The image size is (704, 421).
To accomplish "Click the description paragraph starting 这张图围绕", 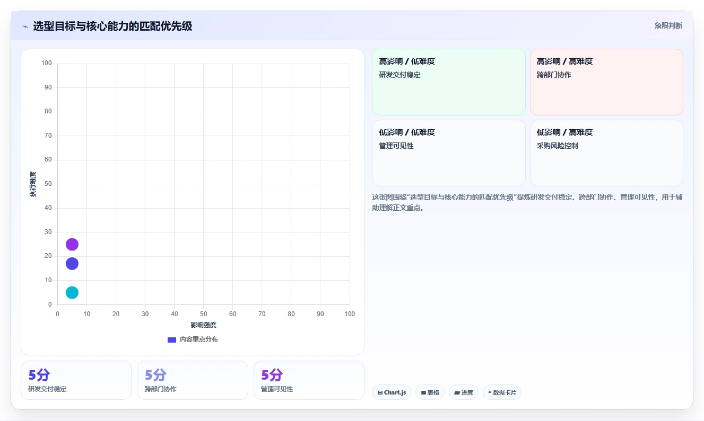I will (527, 202).
